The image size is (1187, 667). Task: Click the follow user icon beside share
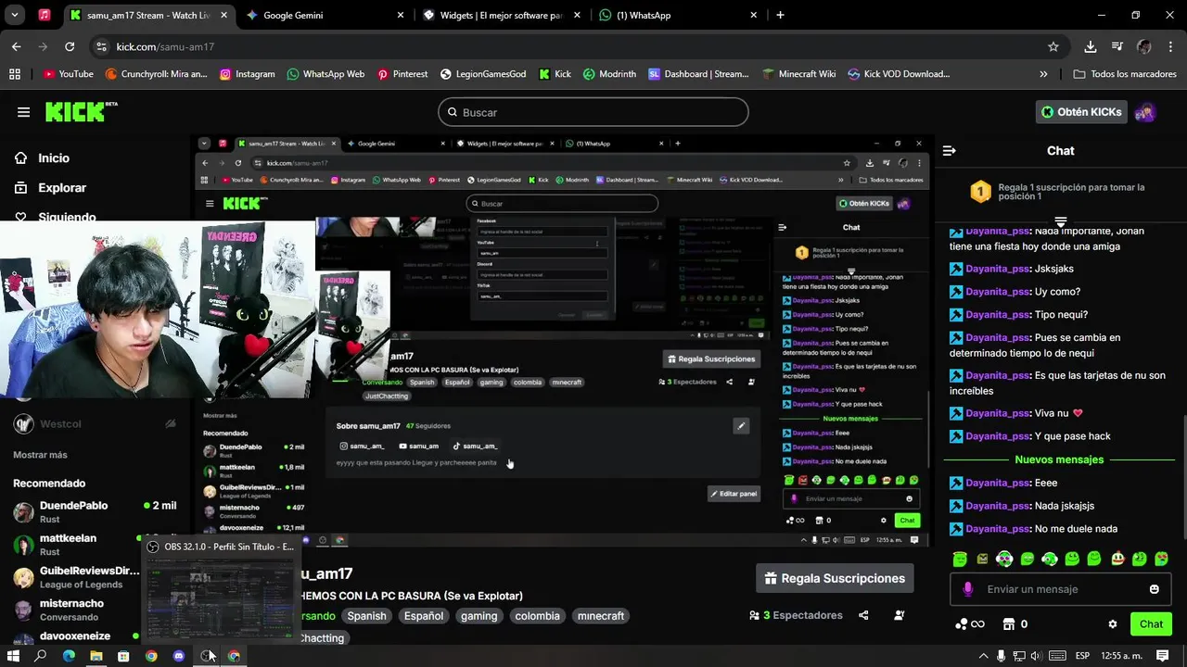899,615
